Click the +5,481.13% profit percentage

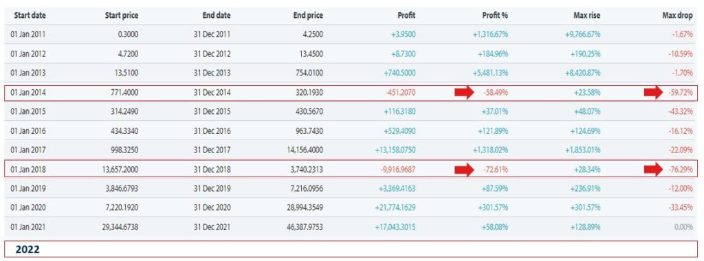(x=490, y=73)
